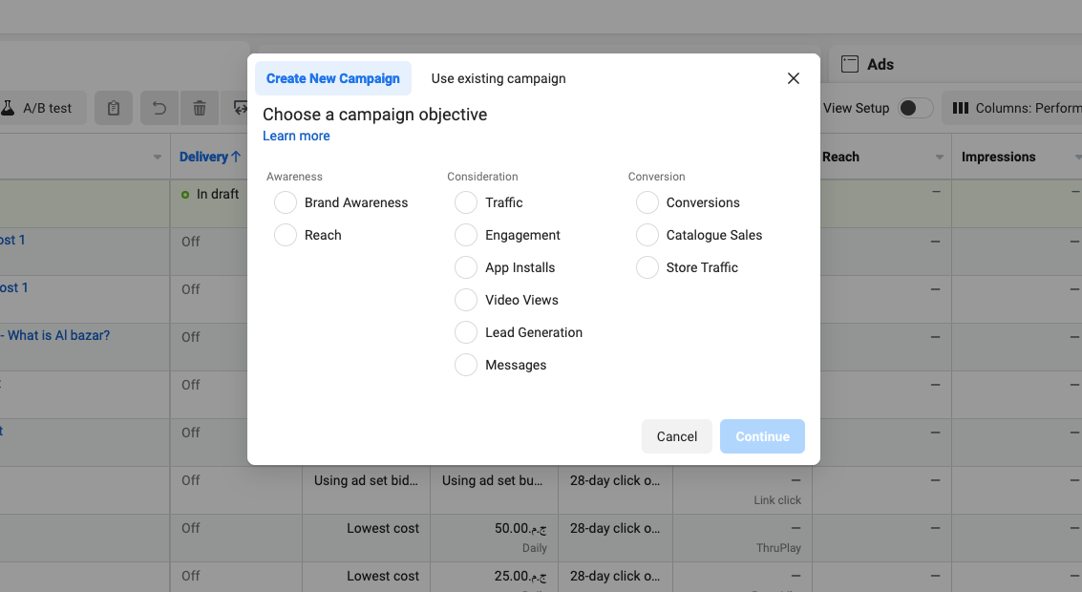Select the Create New Campaign tab

coord(333,78)
